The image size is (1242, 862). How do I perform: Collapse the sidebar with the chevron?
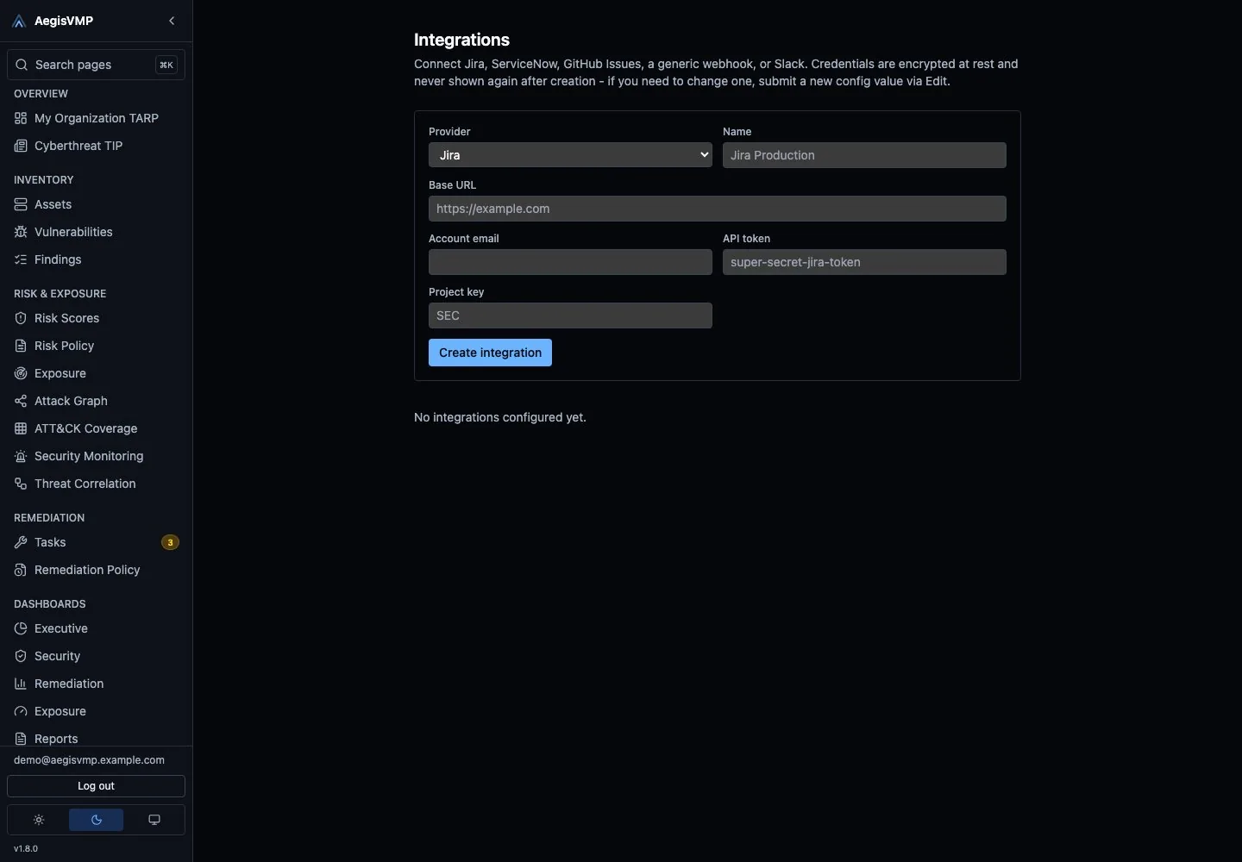click(172, 21)
